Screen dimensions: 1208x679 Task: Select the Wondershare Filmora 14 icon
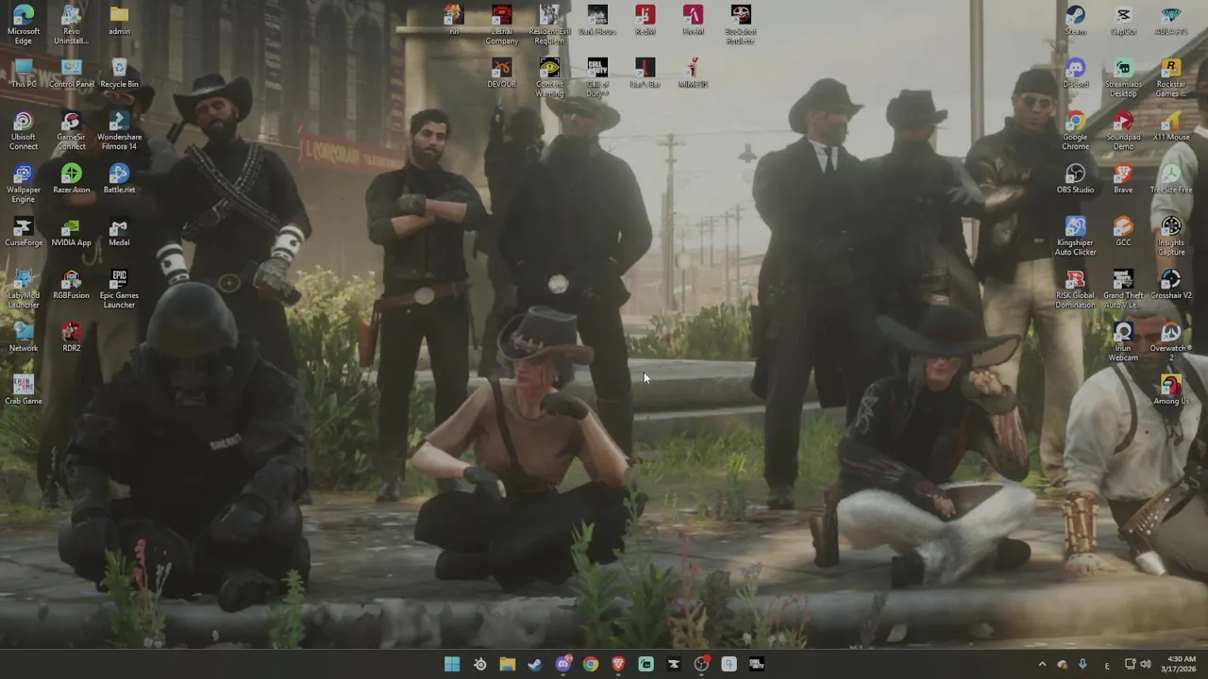[x=119, y=130]
